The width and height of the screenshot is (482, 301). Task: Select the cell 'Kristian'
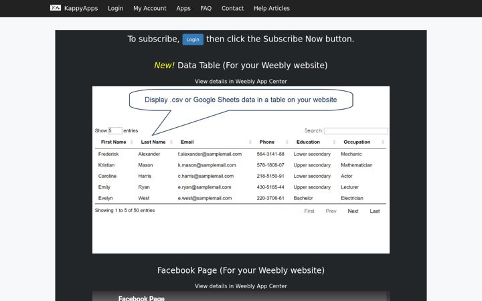106,165
